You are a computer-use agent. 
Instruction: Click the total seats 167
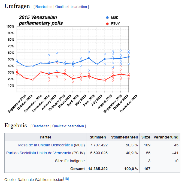[x=147, y=169]
